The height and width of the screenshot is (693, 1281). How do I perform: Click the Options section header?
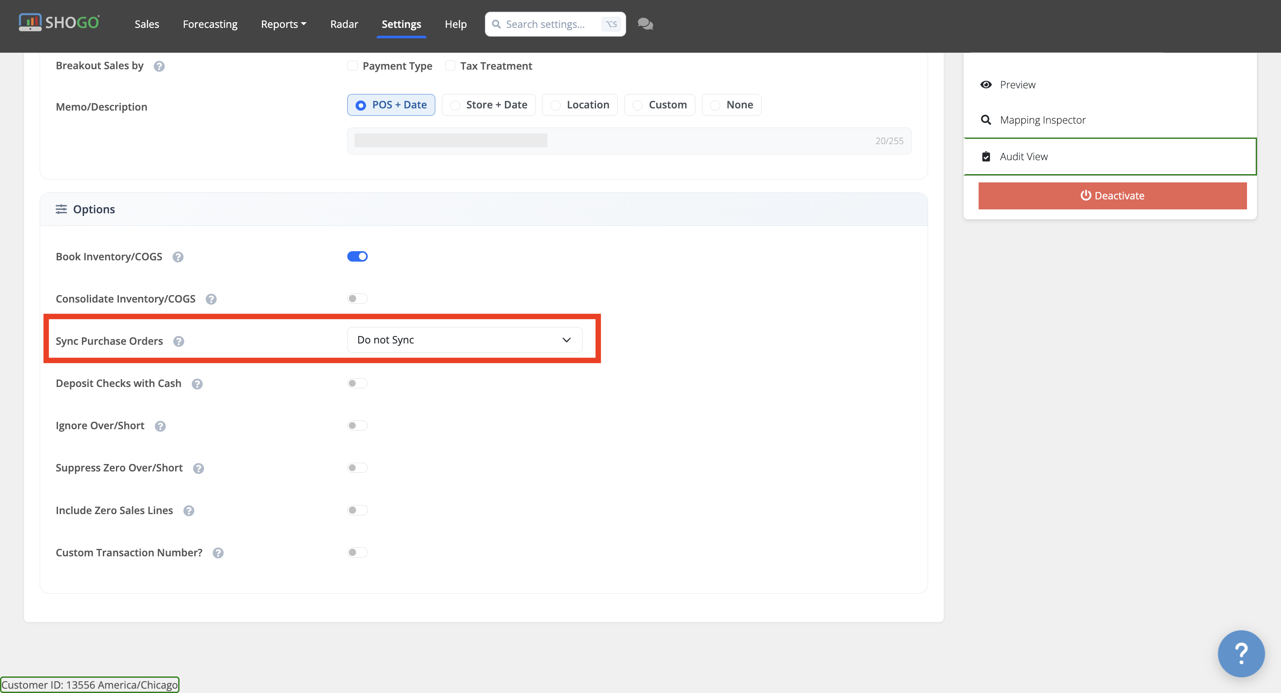click(483, 209)
